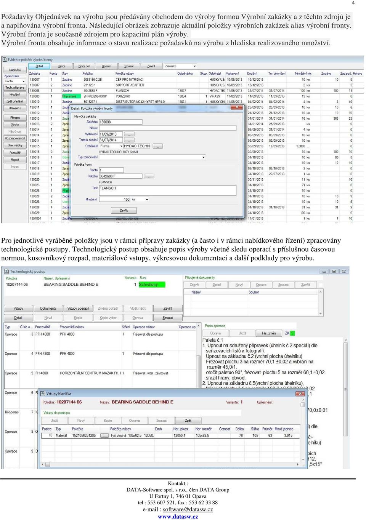Click Nový pol button in top toolbar
Screen dimensions: 366x520
(x=84, y=66)
